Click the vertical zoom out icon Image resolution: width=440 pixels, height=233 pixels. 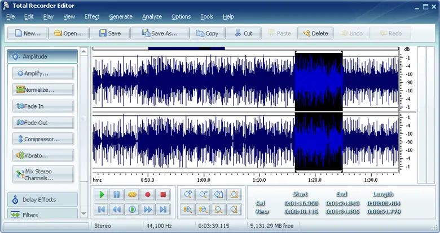coord(203,209)
